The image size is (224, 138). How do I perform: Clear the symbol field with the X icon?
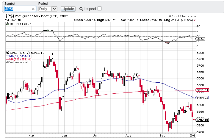tap(33, 9)
